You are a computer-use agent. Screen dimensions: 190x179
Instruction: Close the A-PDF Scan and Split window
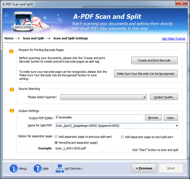(x=181, y=3)
